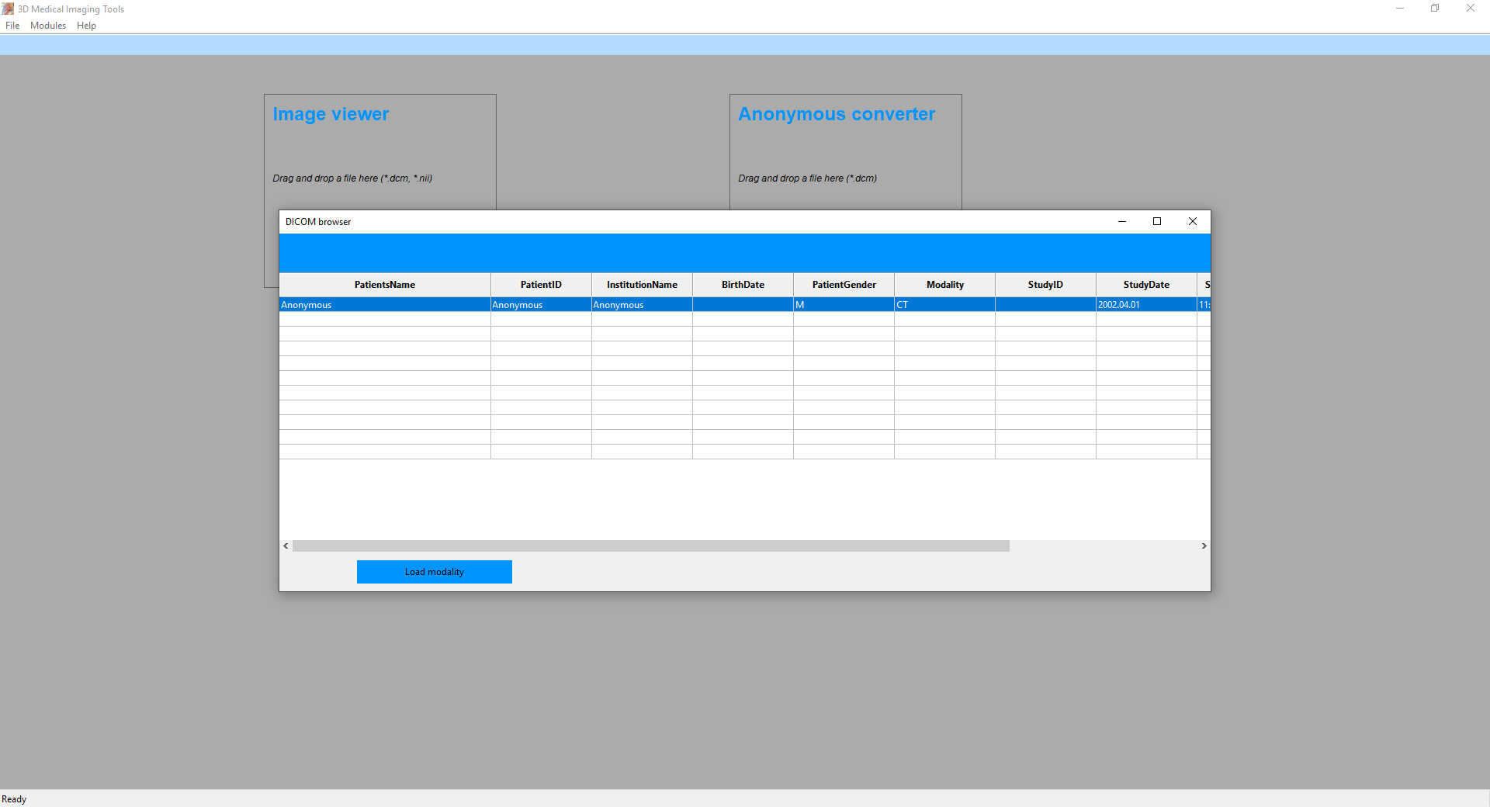Close the DICOM browser dialog
Viewport: 1490px width, 807px height.
(1193, 222)
